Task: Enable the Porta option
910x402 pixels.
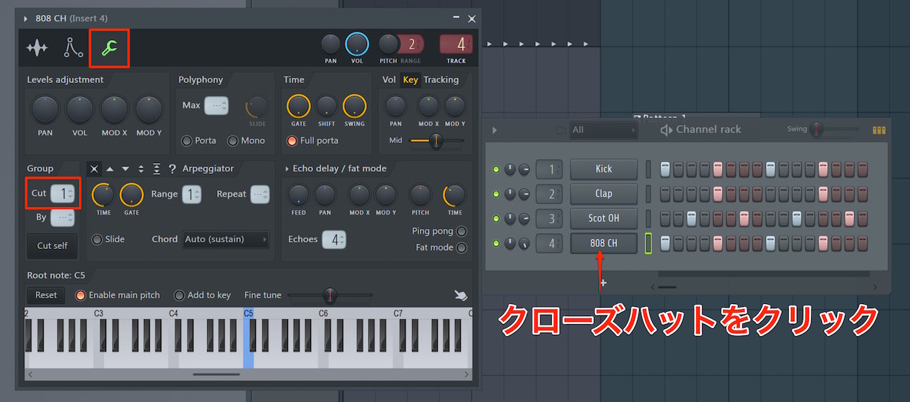Action: pyautogui.click(x=199, y=140)
